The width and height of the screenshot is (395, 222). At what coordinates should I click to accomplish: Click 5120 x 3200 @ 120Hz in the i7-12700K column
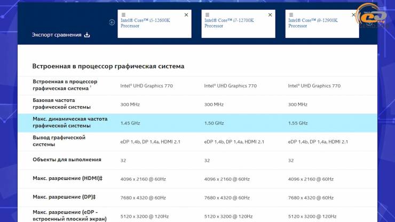(x=228, y=216)
